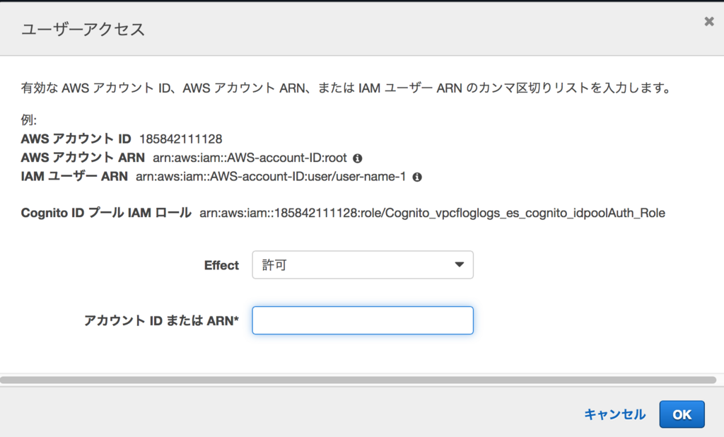Click arn:aws:iam::AWS-account-ID:user/user-name-1 text
The image size is (724, 437).
pyautogui.click(x=271, y=177)
